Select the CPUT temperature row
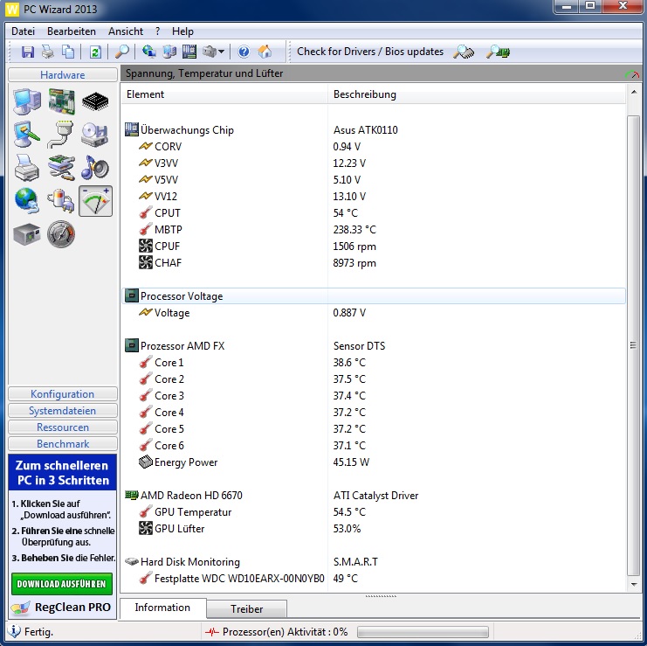The image size is (647, 646). pyautogui.click(x=374, y=213)
